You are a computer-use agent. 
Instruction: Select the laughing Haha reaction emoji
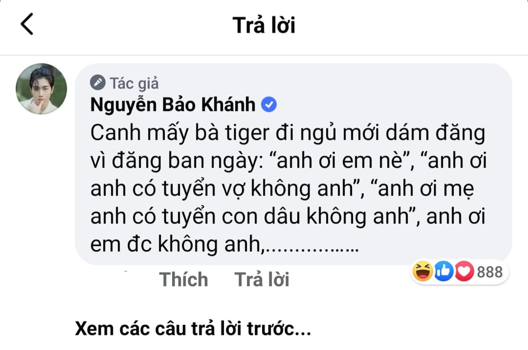click(422, 271)
